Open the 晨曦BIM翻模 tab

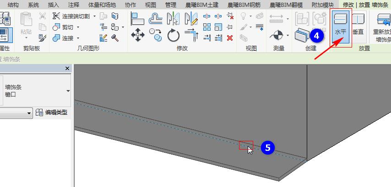pyautogui.click(x=286, y=5)
